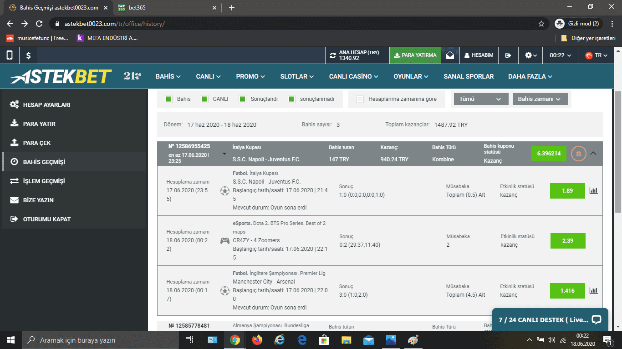Open the PROMO navigation menu
The width and height of the screenshot is (622, 349).
(251, 76)
